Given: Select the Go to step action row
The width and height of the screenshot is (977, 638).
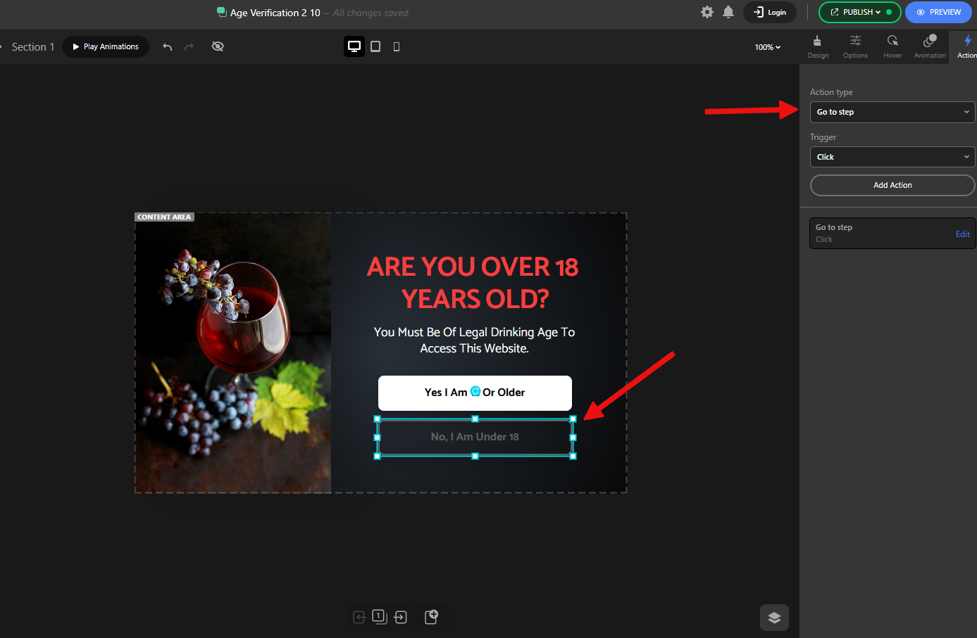Looking at the screenshot, I should click(892, 233).
